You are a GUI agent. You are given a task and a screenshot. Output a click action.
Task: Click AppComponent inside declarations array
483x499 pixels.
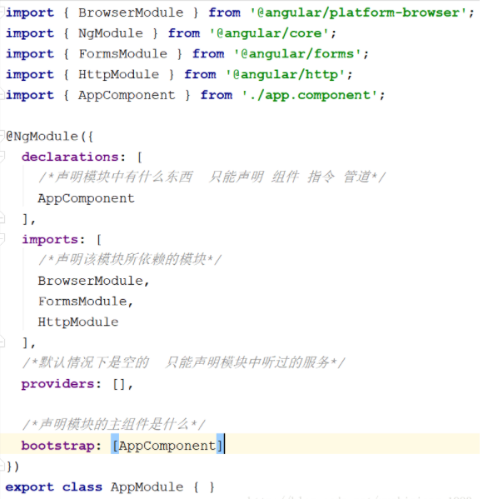87,198
